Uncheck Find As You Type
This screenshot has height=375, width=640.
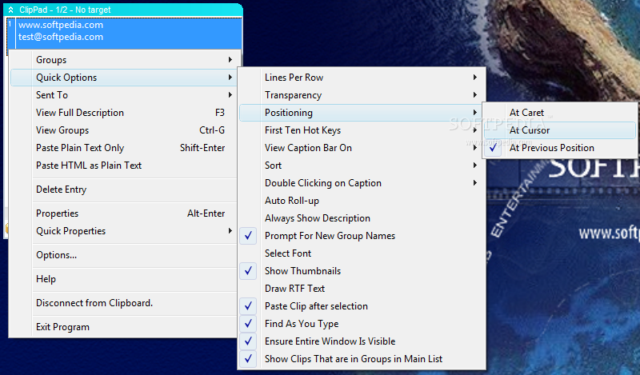coord(361,323)
